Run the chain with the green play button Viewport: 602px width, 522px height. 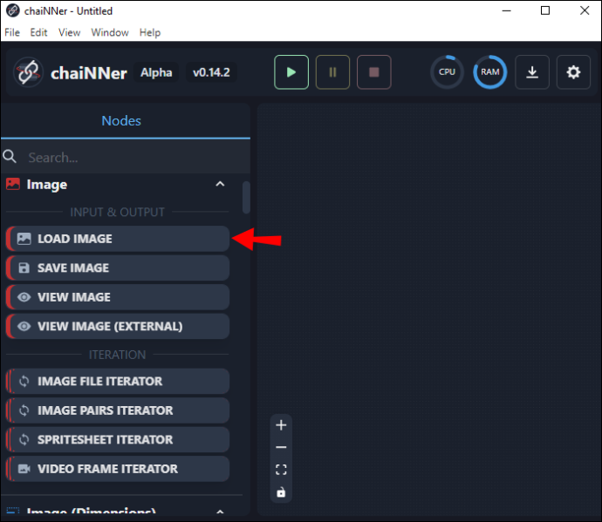tap(291, 72)
